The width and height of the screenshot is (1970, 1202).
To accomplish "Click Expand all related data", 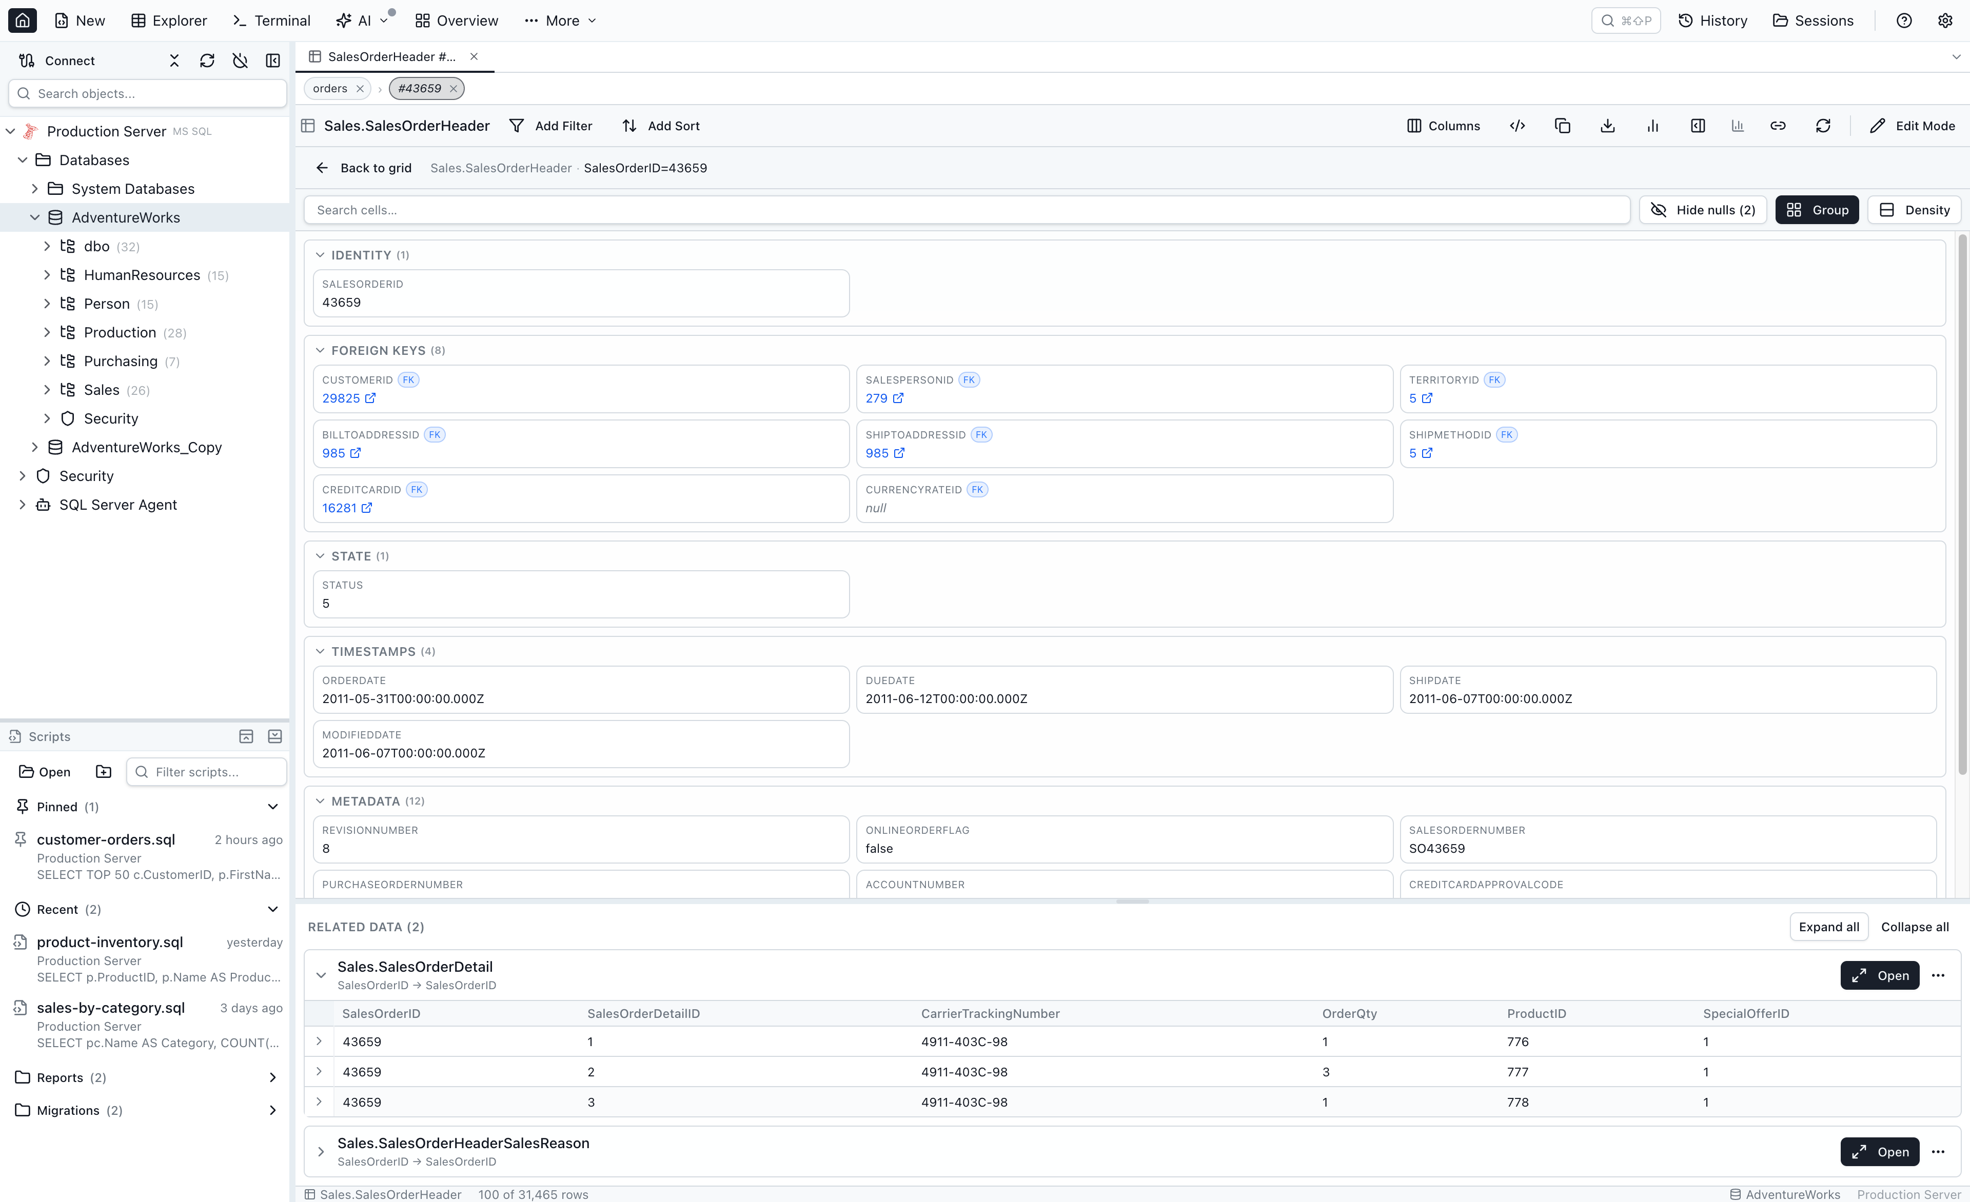I will pyautogui.click(x=1828, y=926).
